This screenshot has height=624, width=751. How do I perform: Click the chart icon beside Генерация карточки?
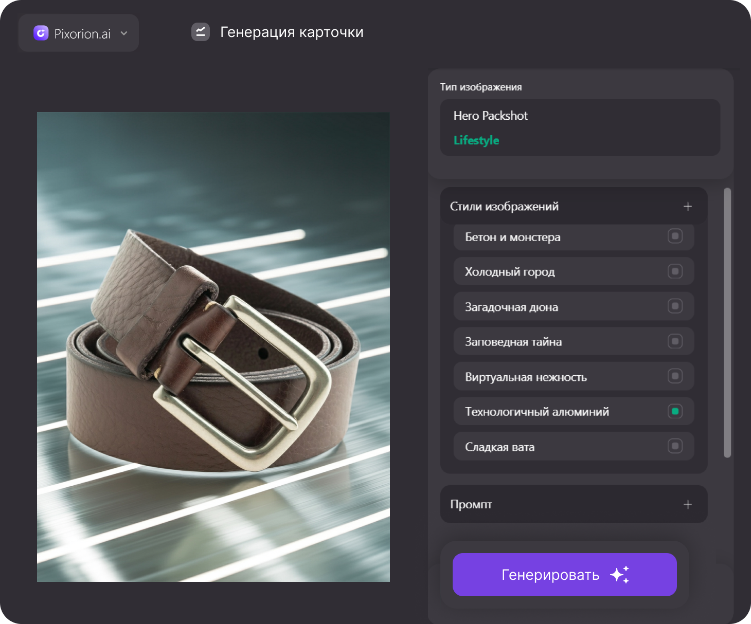200,31
